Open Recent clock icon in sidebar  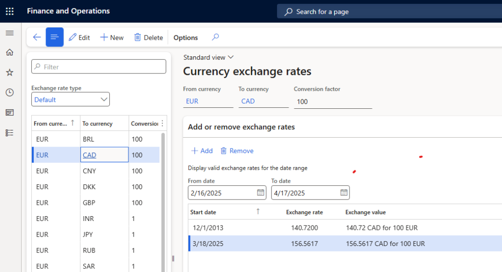pyautogui.click(x=10, y=93)
